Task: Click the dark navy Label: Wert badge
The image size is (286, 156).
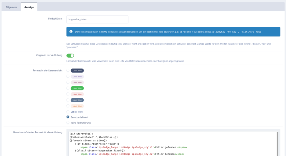Action: tap(77, 70)
